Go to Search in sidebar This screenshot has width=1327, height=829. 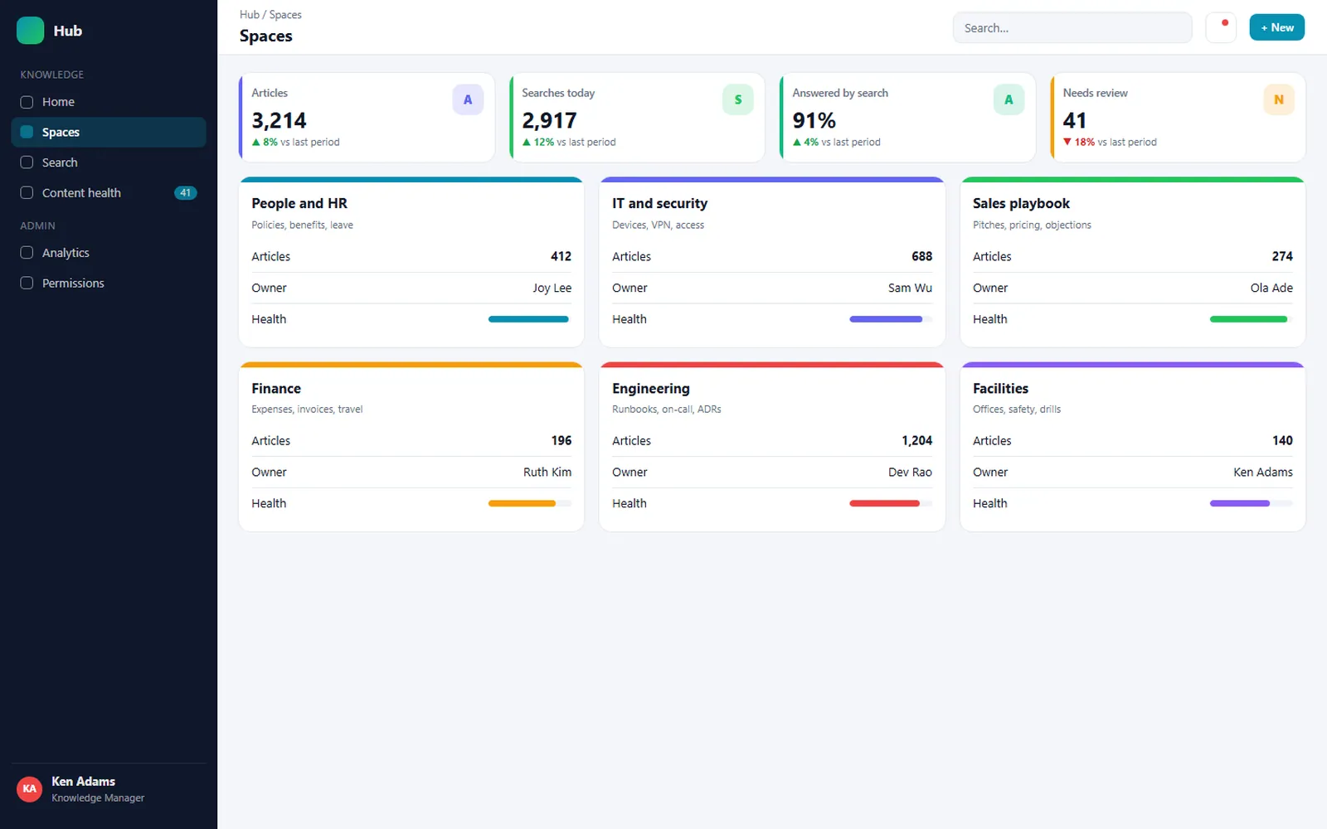(109, 162)
